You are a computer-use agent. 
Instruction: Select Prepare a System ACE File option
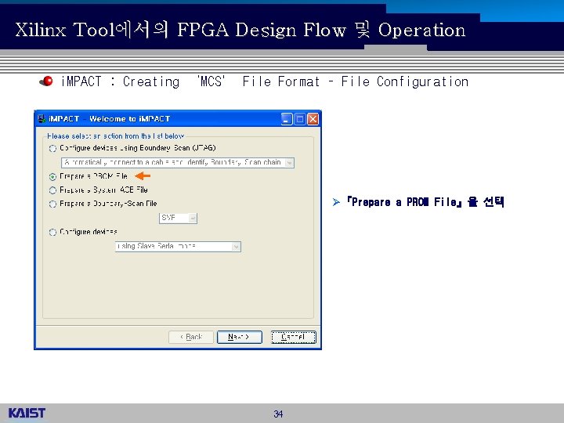[x=53, y=190]
